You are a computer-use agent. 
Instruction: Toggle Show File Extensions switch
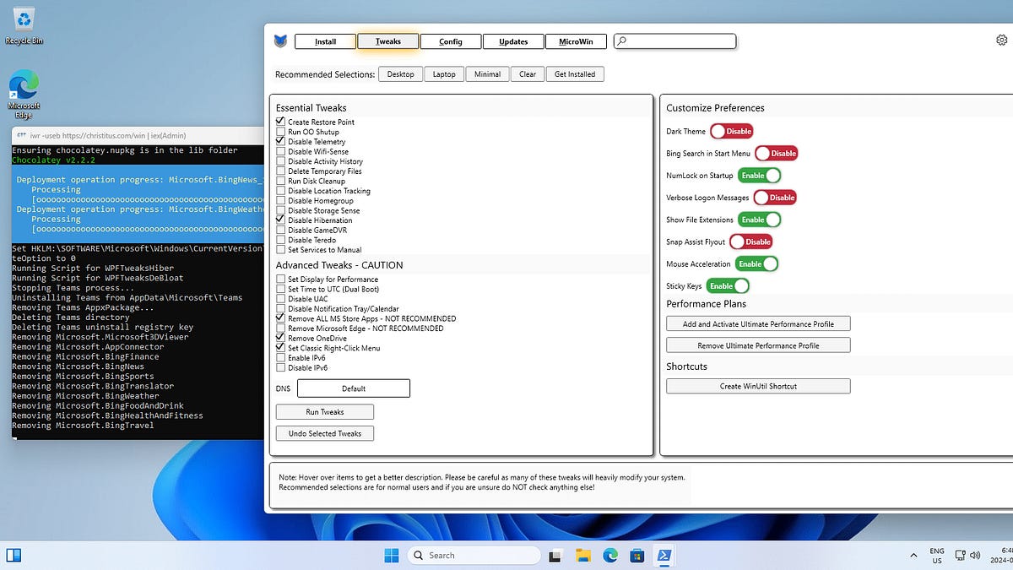coord(759,220)
